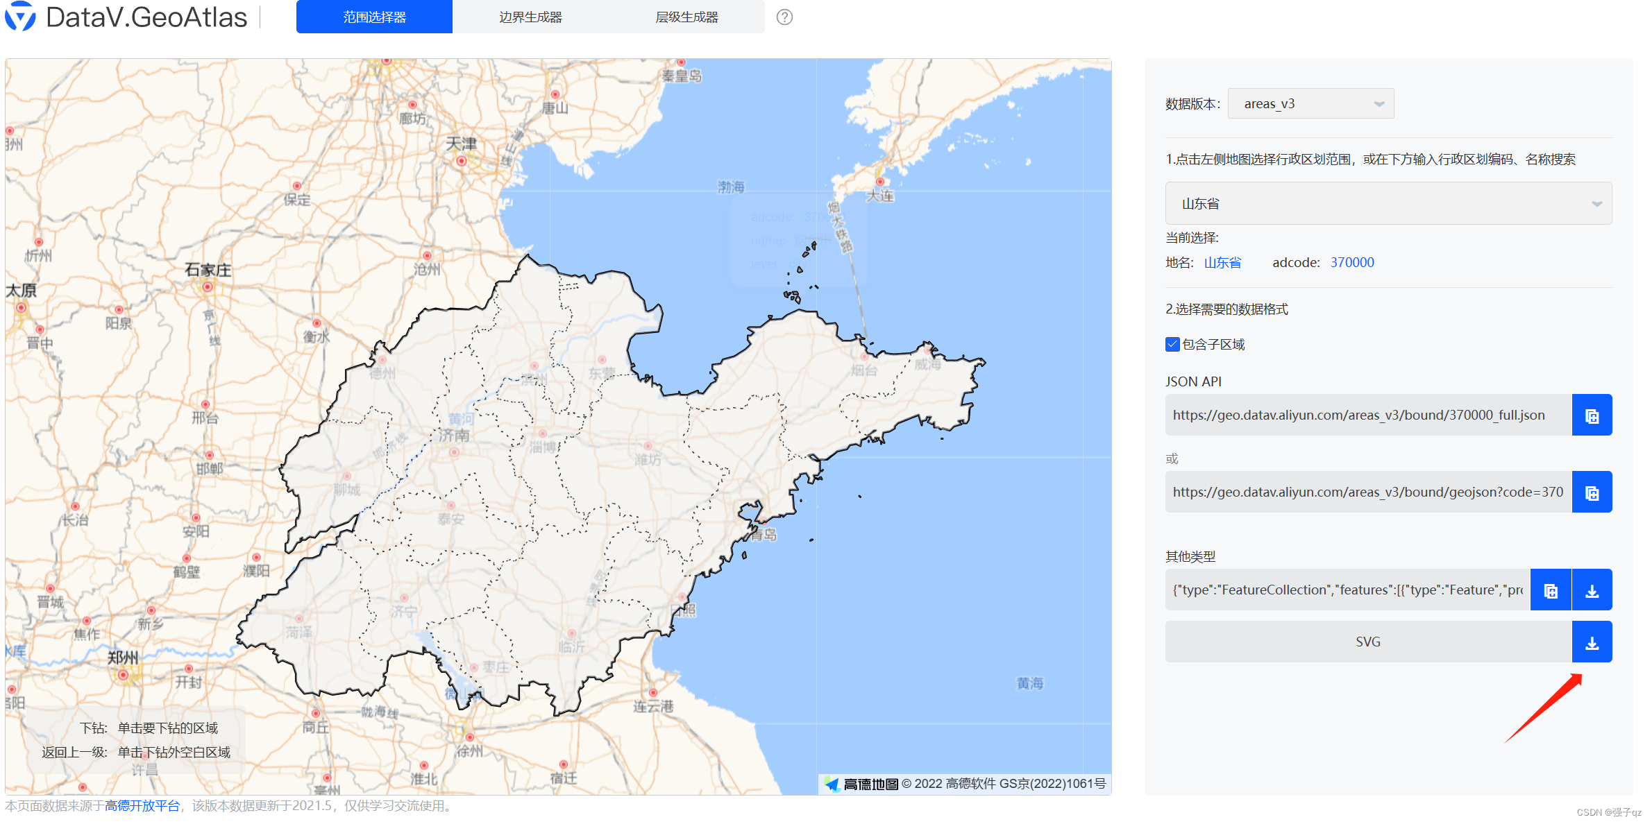Download the FeatureCollection JSON file
This screenshot has width=1652, height=824.
point(1592,590)
